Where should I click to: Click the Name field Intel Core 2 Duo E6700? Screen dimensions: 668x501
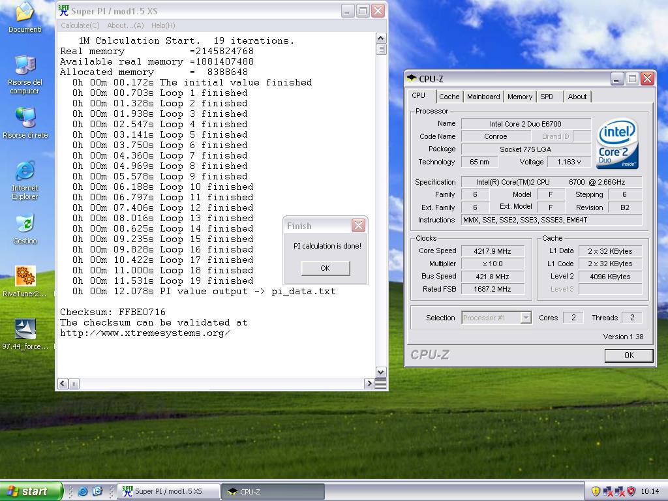tap(526, 124)
